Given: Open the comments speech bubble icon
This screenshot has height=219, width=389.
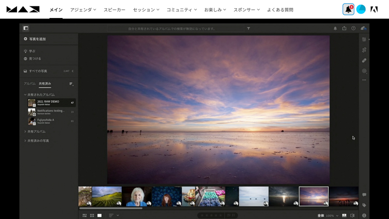Looking at the screenshot, I should (364, 195).
